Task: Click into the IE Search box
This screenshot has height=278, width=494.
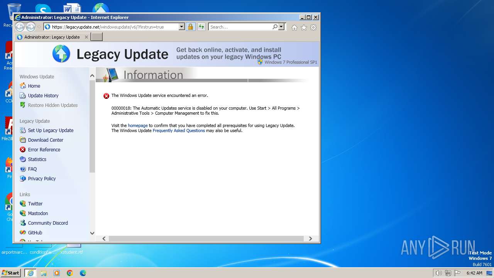Action: [240, 27]
